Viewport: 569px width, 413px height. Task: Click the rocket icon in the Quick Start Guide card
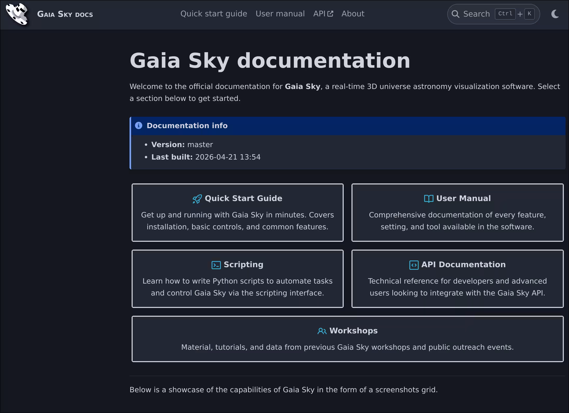(x=197, y=199)
